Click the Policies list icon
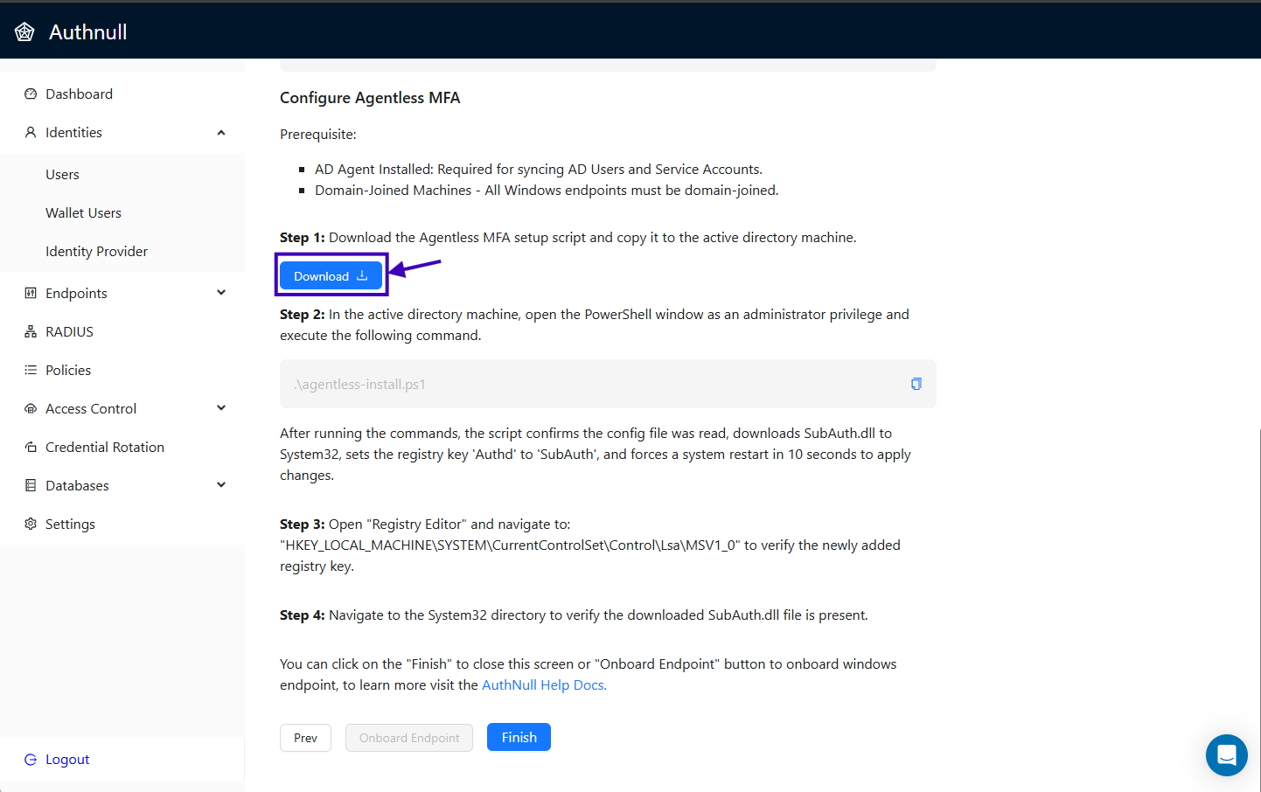 [x=31, y=371]
